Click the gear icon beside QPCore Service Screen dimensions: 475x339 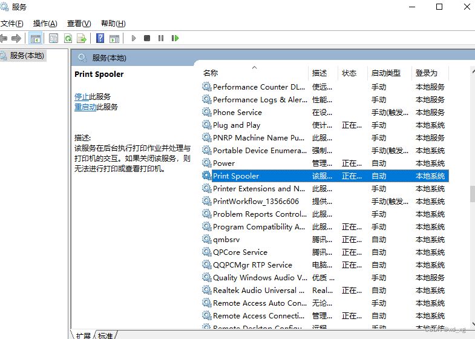[206, 252]
